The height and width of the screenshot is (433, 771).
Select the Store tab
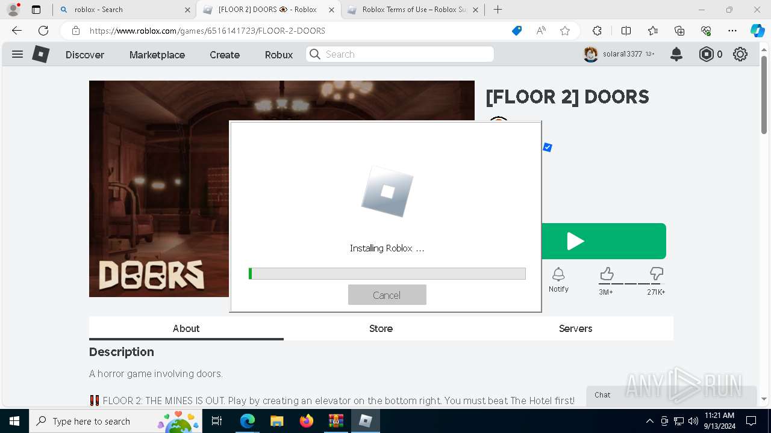(x=381, y=328)
